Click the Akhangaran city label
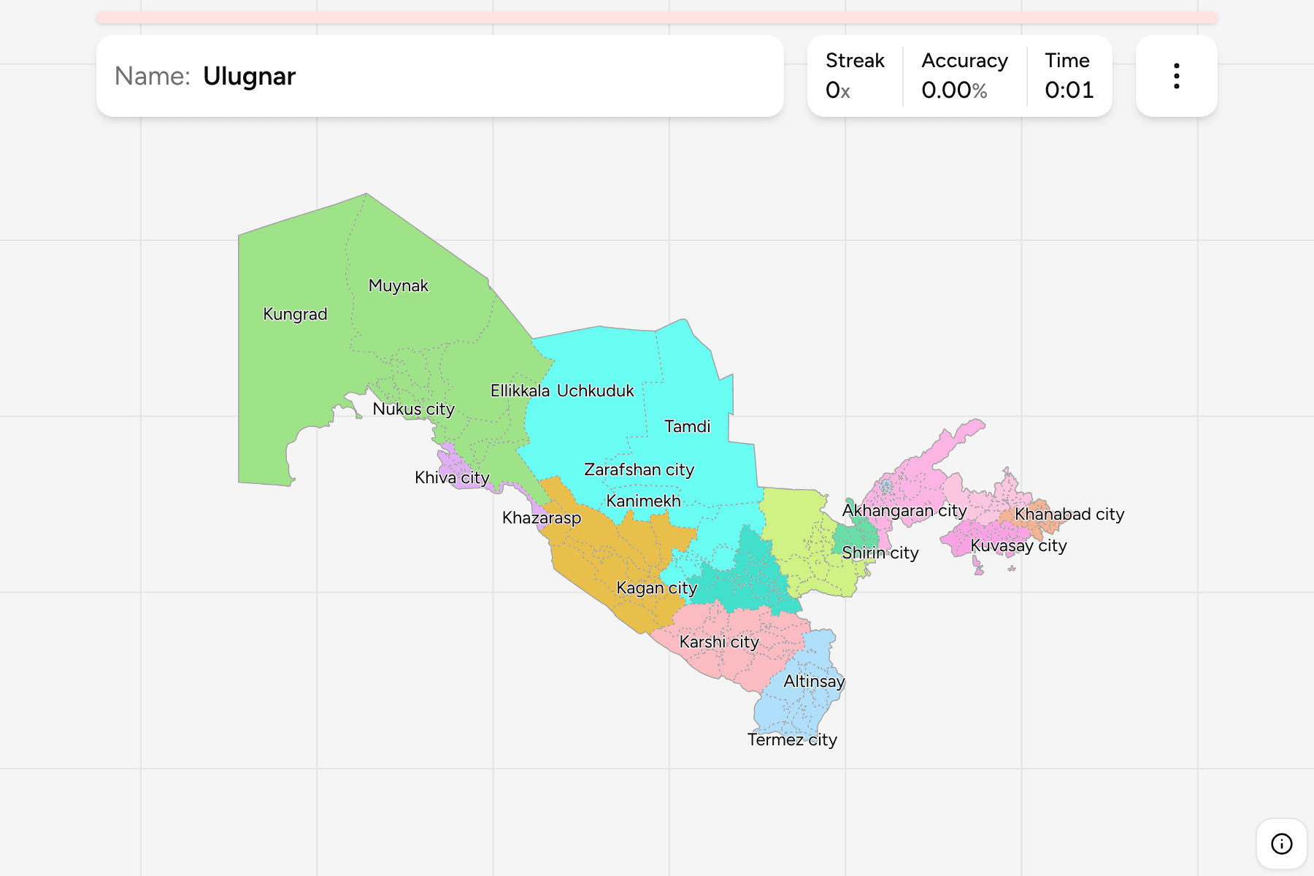1314x876 pixels. (x=904, y=510)
